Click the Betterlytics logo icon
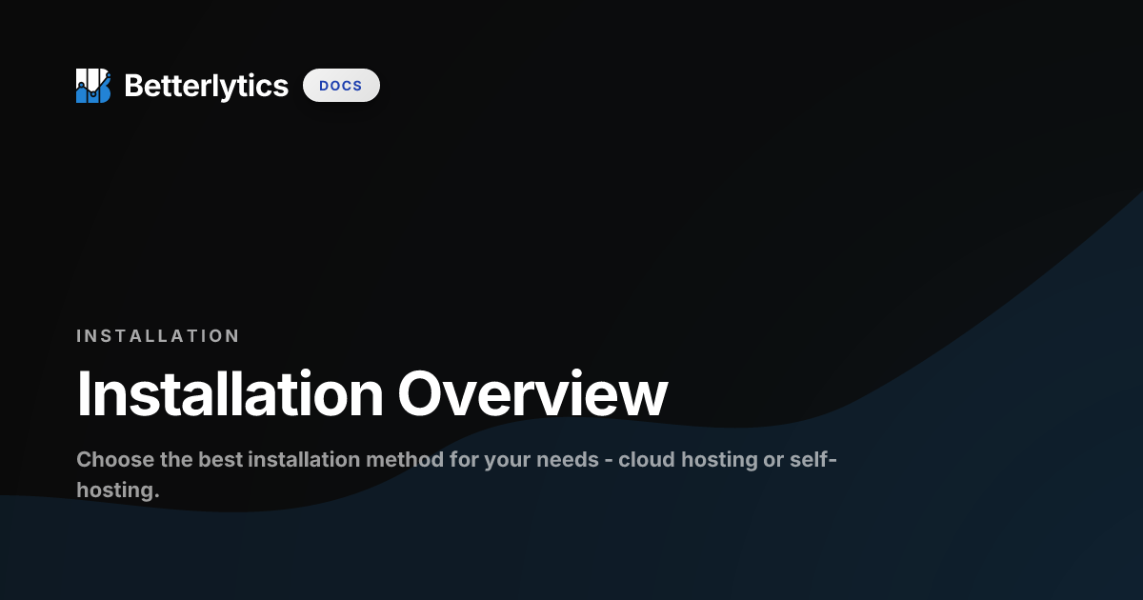The height and width of the screenshot is (600, 1143). (x=93, y=86)
